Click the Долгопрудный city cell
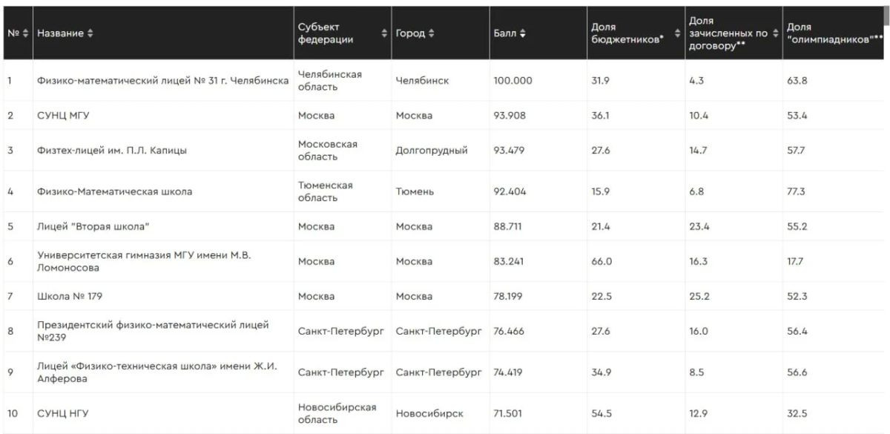 [x=432, y=151]
